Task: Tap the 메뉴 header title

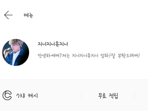Action: [x=28, y=15]
